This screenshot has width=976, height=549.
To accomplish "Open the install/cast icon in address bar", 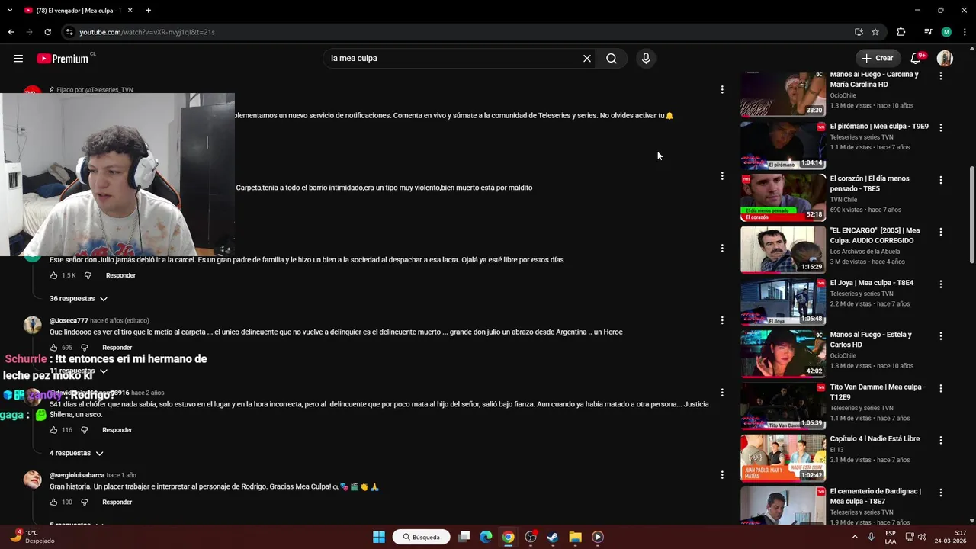I will point(859,32).
